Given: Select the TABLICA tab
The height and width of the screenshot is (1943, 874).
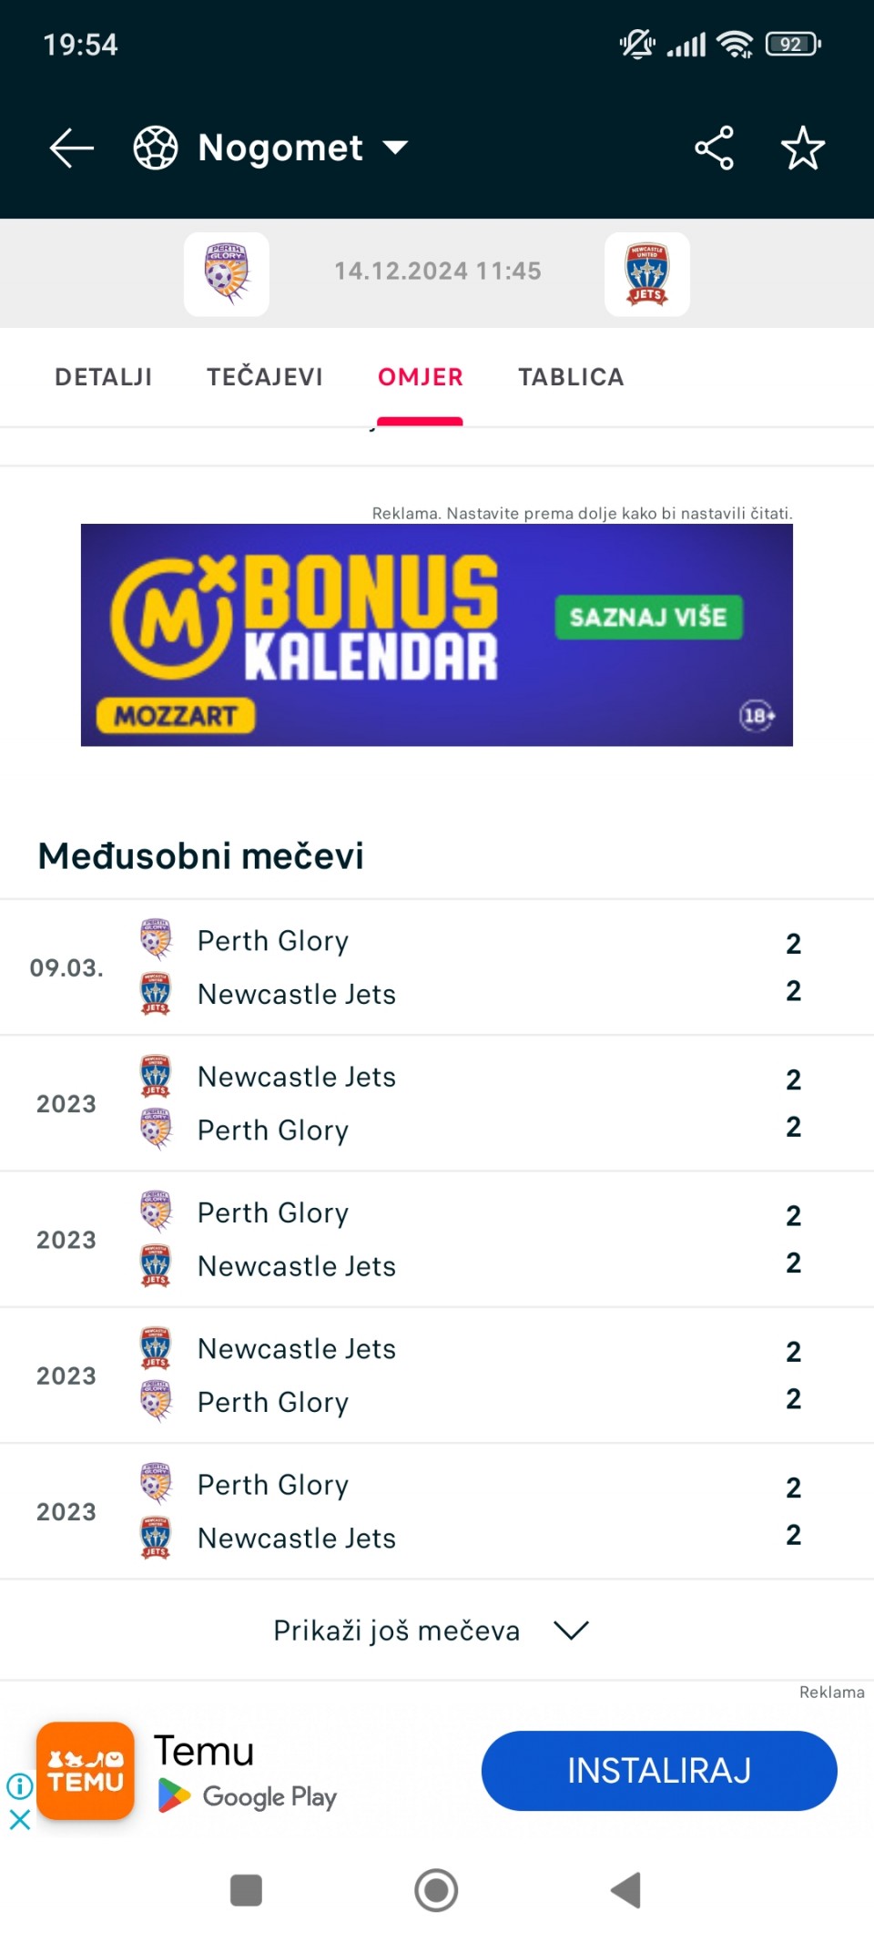Looking at the screenshot, I should point(572,377).
